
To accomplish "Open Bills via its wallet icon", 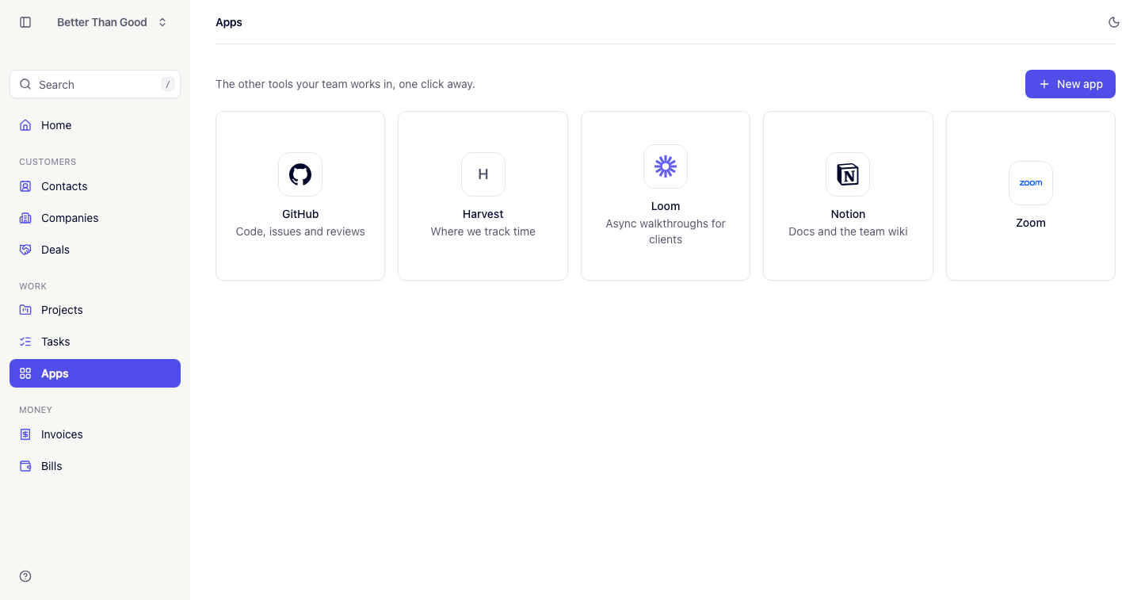I will (x=25, y=466).
